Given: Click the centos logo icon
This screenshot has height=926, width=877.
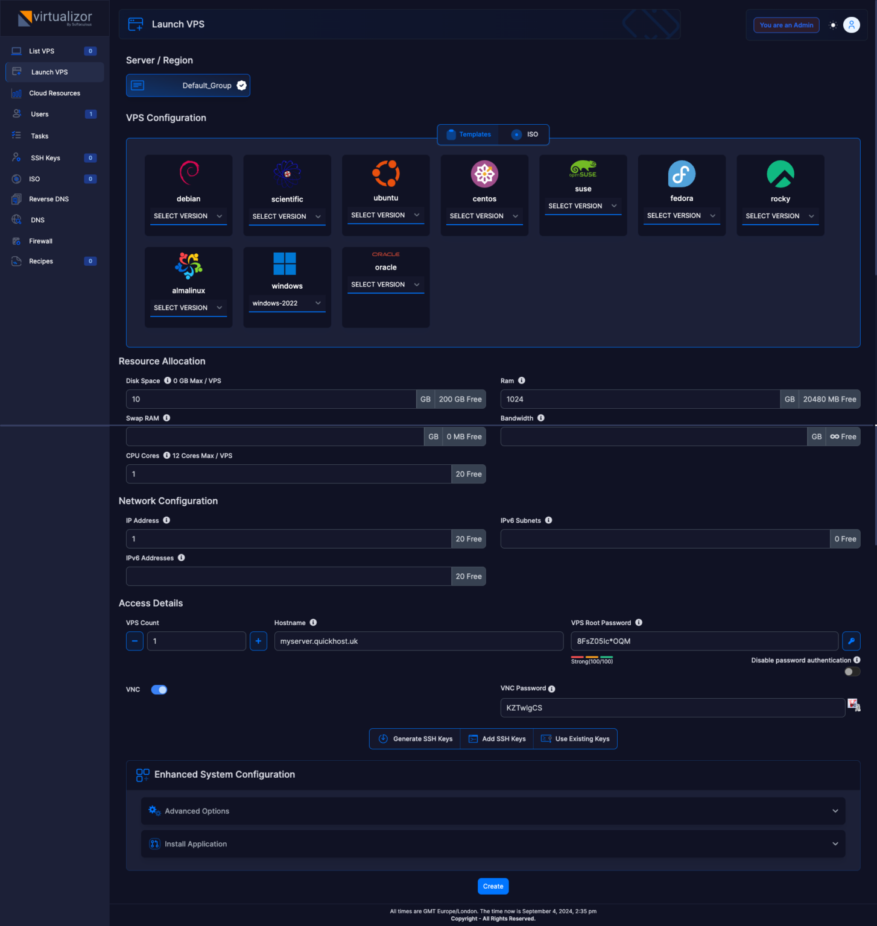Looking at the screenshot, I should click(484, 174).
